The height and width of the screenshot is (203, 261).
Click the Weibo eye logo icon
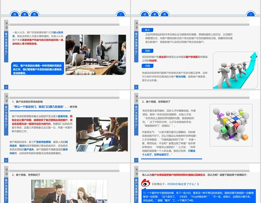[x=146, y=183]
